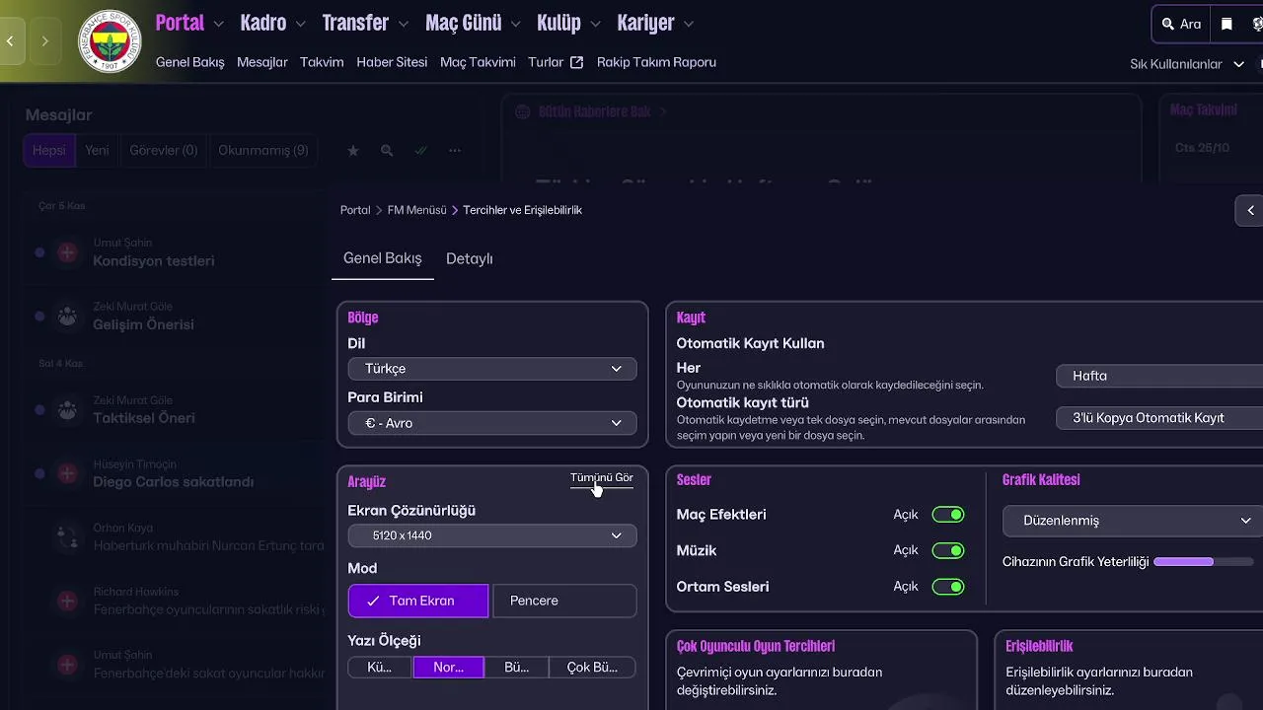Screen dimensions: 1263x710
Task: Set text scale to Nor... (normal)
Action: 449,668
